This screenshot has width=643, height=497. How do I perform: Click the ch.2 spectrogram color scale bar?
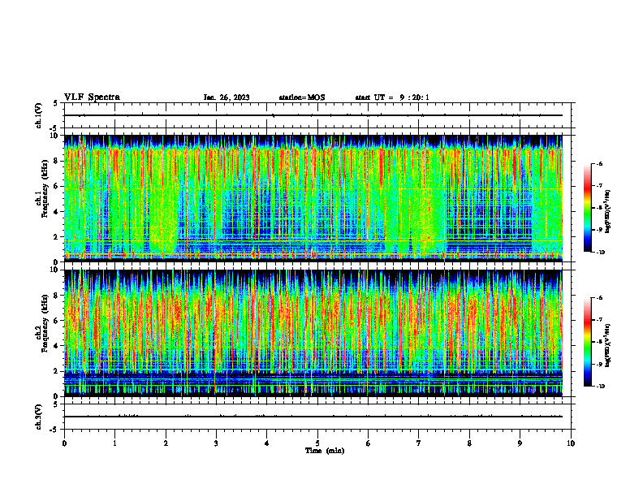(x=587, y=342)
